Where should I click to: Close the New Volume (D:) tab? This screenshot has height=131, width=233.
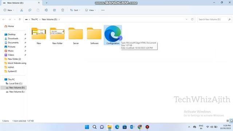[39, 3]
